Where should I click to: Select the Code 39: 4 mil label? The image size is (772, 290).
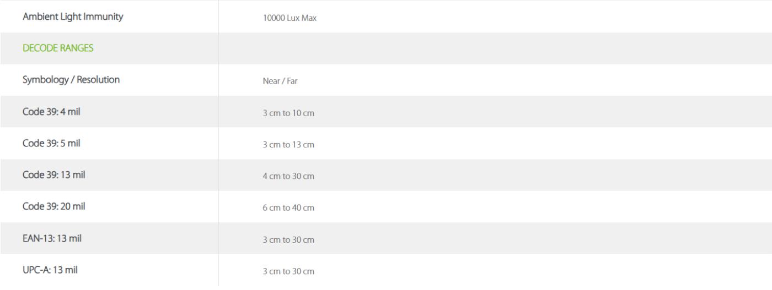[x=52, y=111]
